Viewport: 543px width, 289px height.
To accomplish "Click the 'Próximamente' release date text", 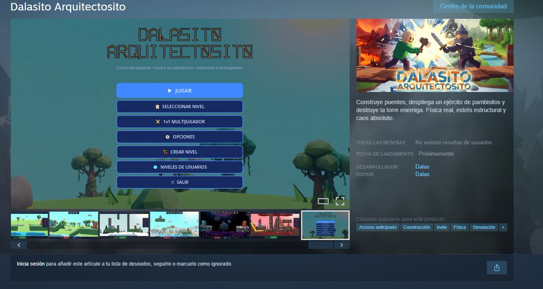I will pyautogui.click(x=436, y=154).
